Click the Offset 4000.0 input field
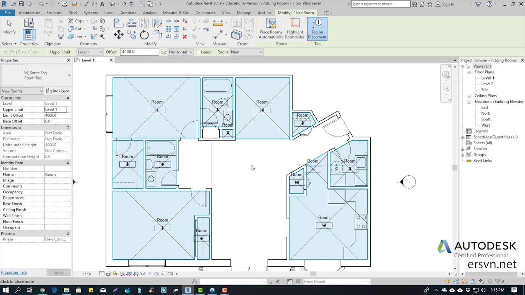The height and width of the screenshot is (295, 525). click(x=139, y=52)
